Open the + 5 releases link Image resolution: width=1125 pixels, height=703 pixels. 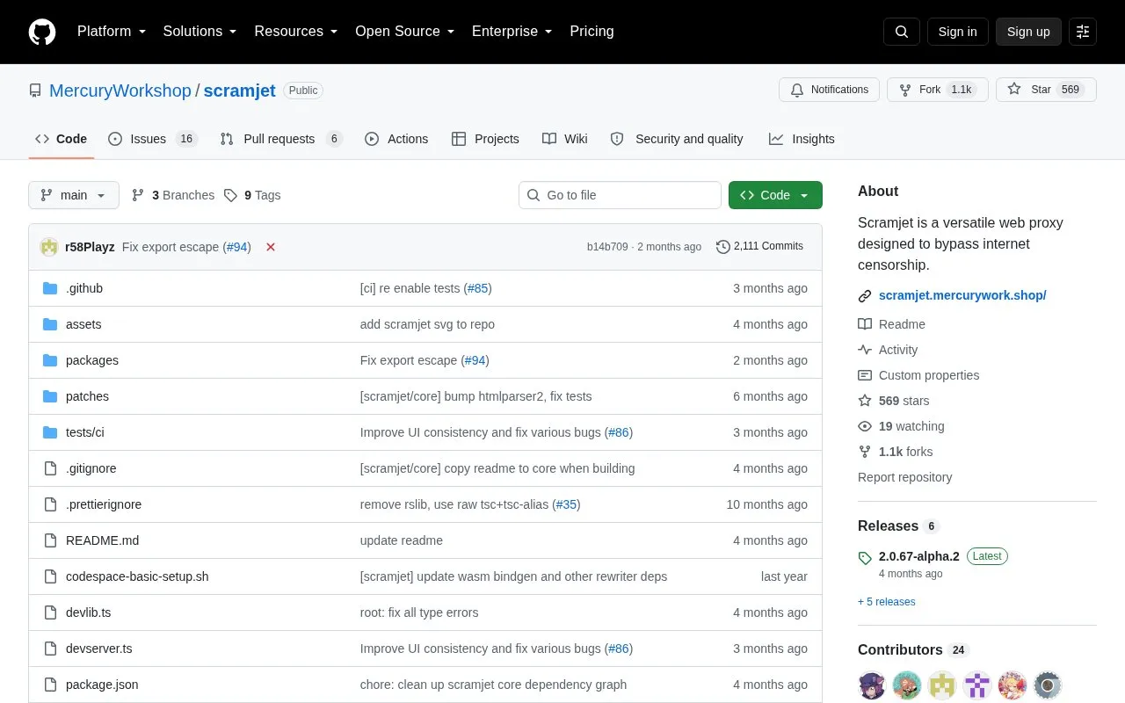(x=887, y=602)
